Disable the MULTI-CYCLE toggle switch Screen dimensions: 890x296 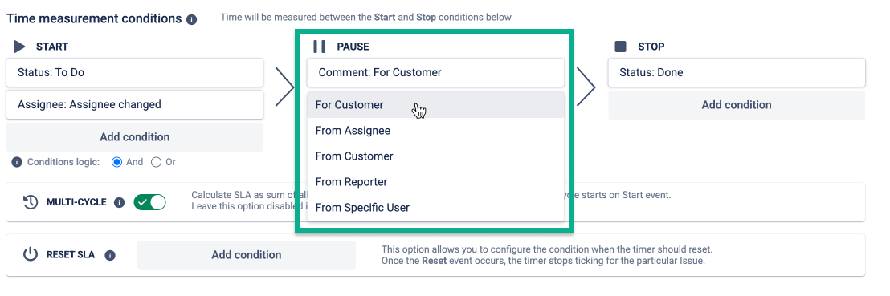150,202
